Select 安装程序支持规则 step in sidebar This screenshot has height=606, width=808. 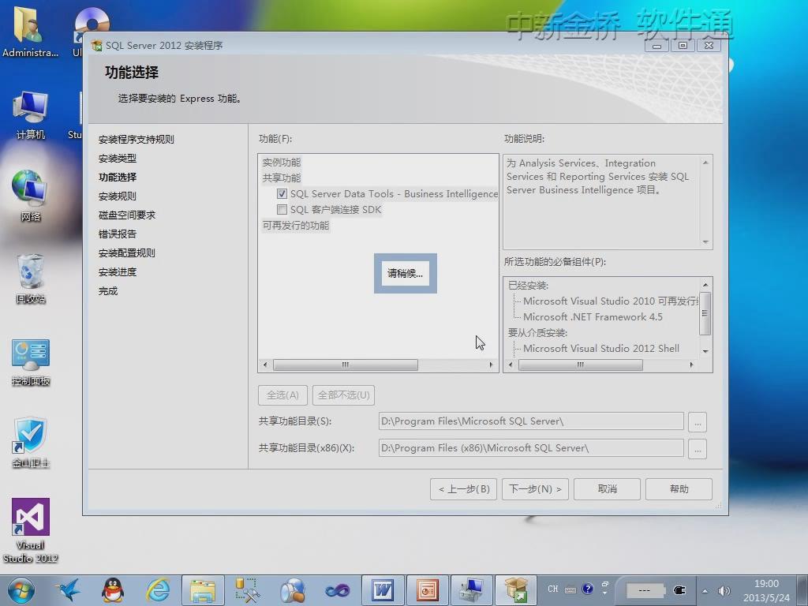click(x=136, y=139)
